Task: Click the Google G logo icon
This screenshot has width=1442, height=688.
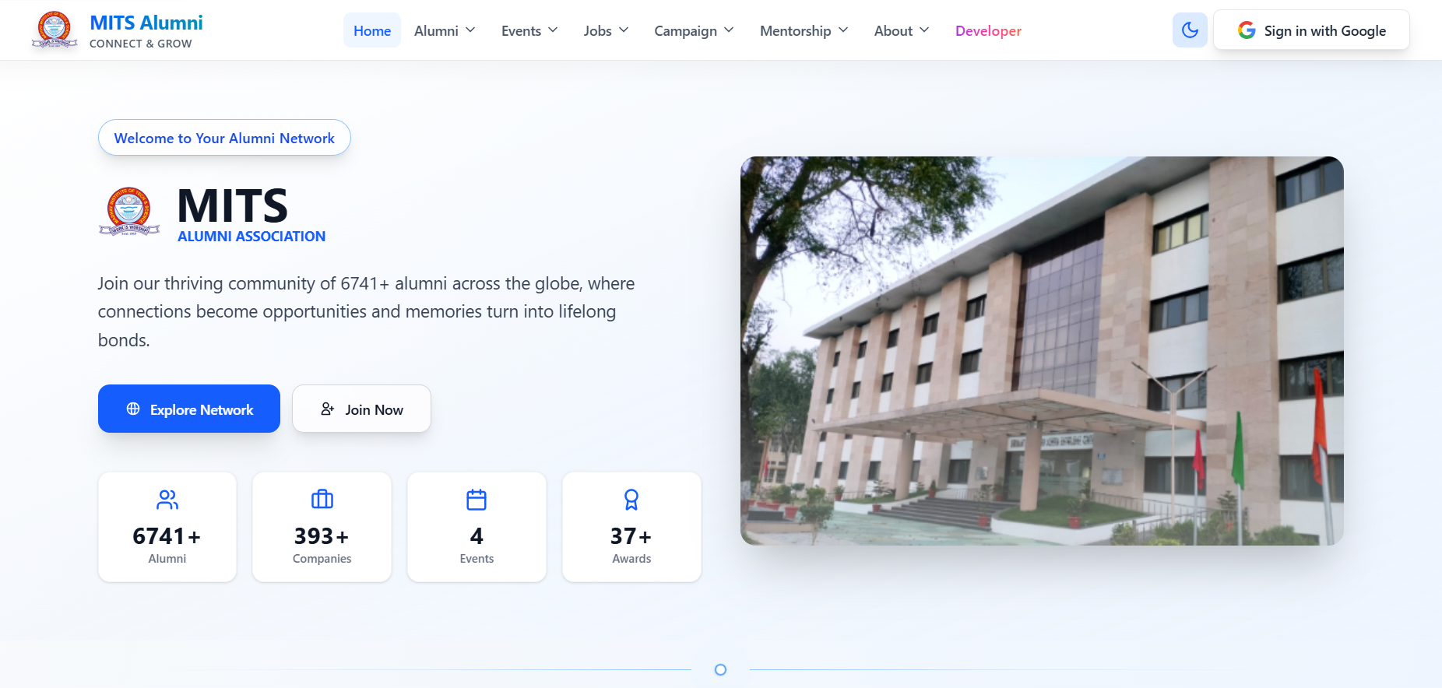Action: [1247, 30]
